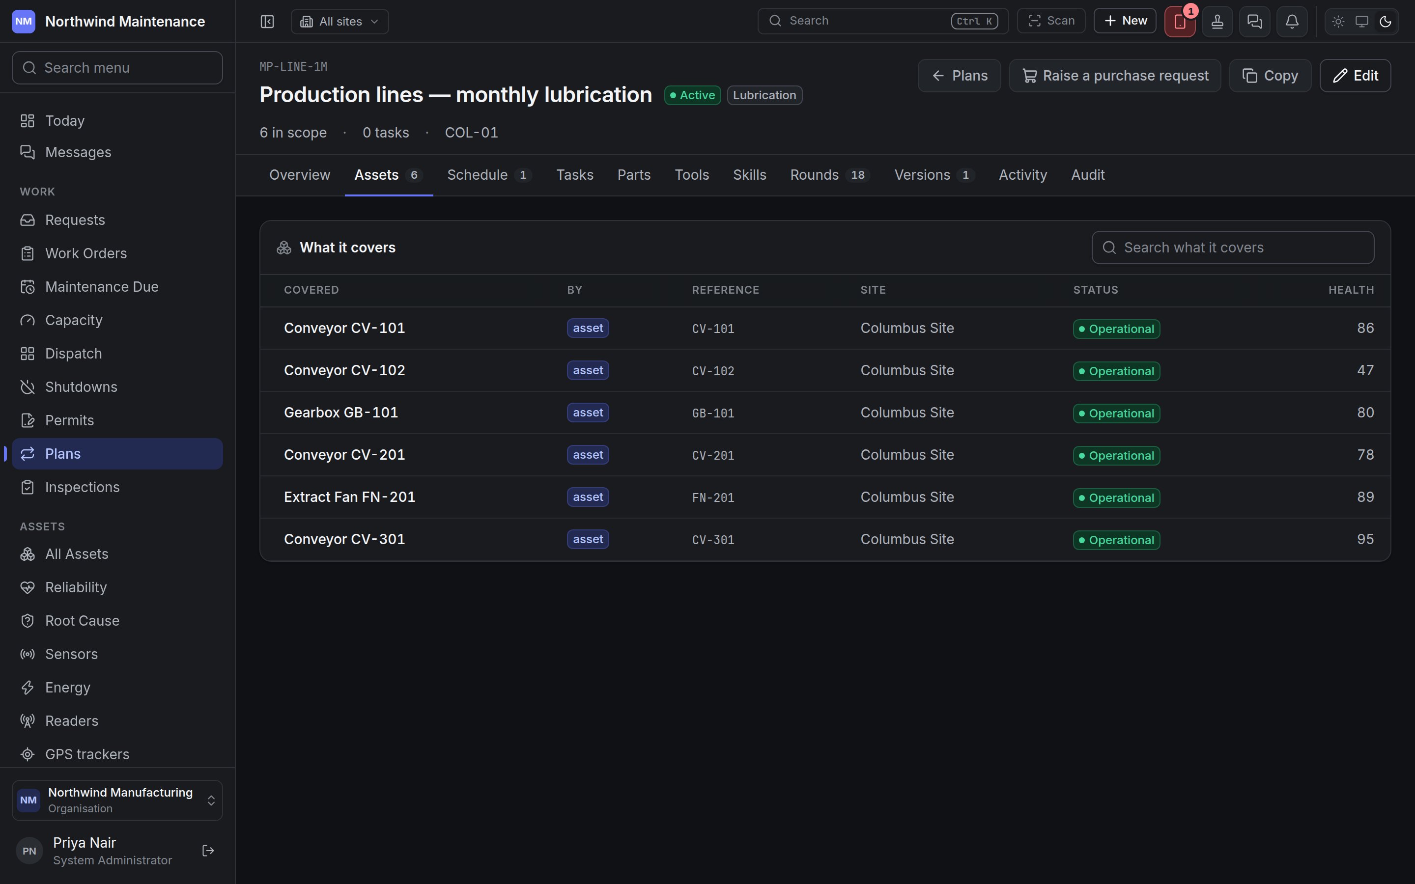The width and height of the screenshot is (1415, 884).
Task: Switch to the Schedule tab
Action: pos(489,175)
